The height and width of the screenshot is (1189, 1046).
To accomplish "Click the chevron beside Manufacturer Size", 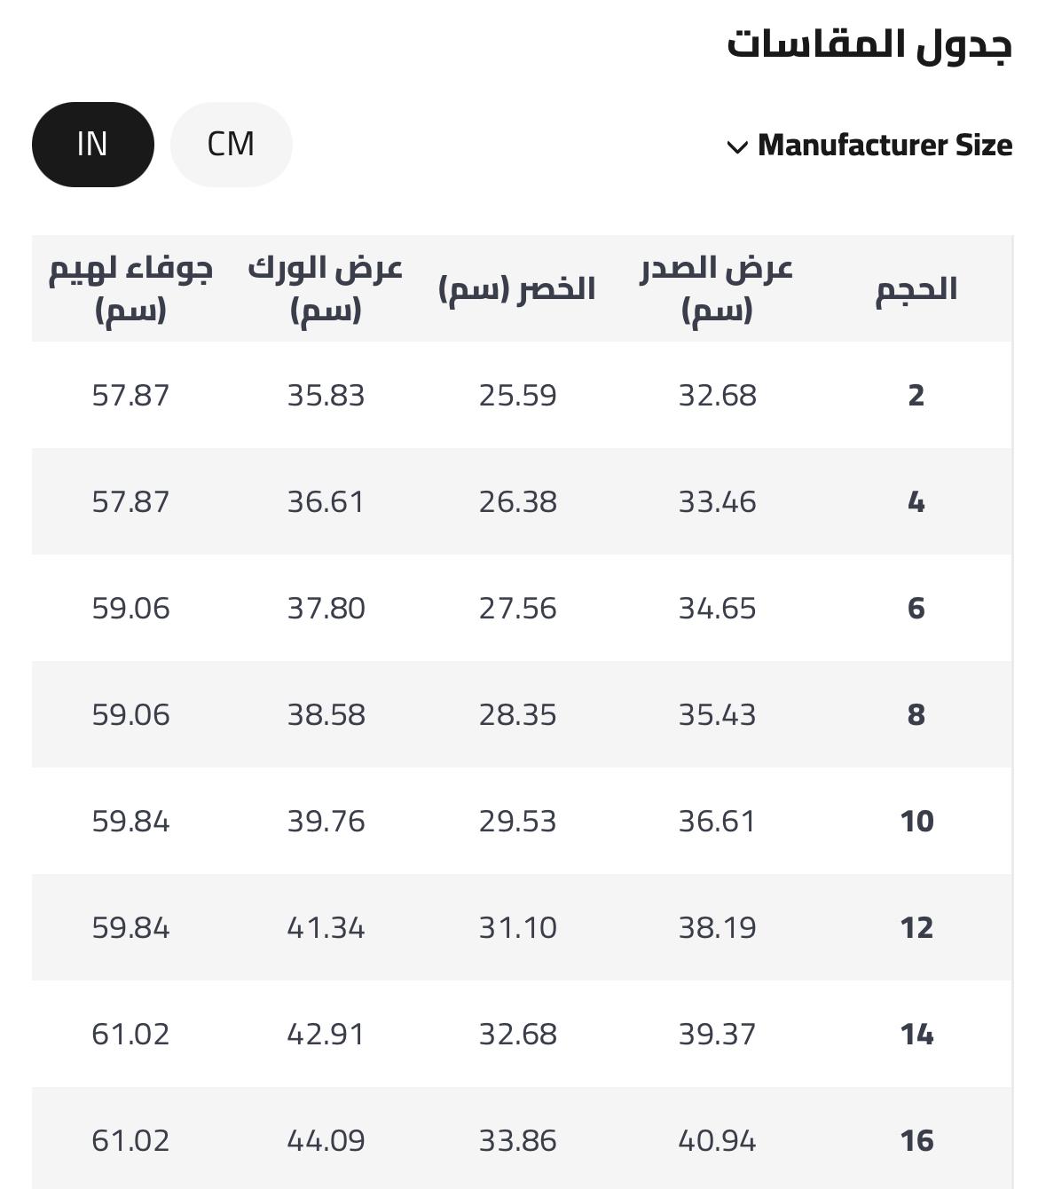I will [x=737, y=147].
